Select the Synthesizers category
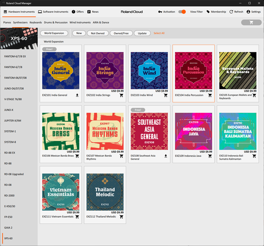The height and width of the screenshot is (246, 264). [20, 22]
